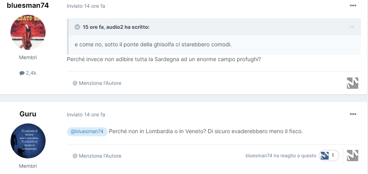Viewport: 368px width, 174px height.
Task: React to Guru's post with Melius icon
Action: tap(352, 155)
